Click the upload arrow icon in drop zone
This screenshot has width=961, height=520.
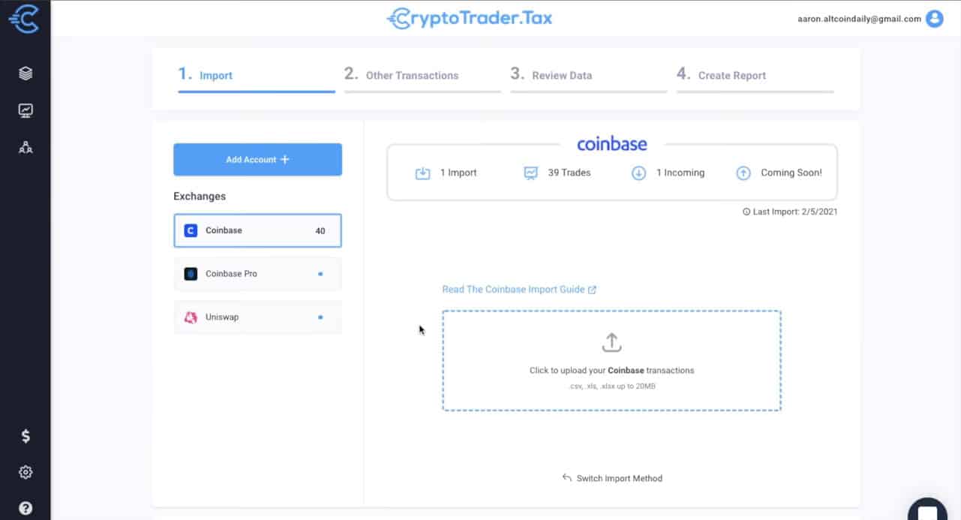click(x=612, y=343)
